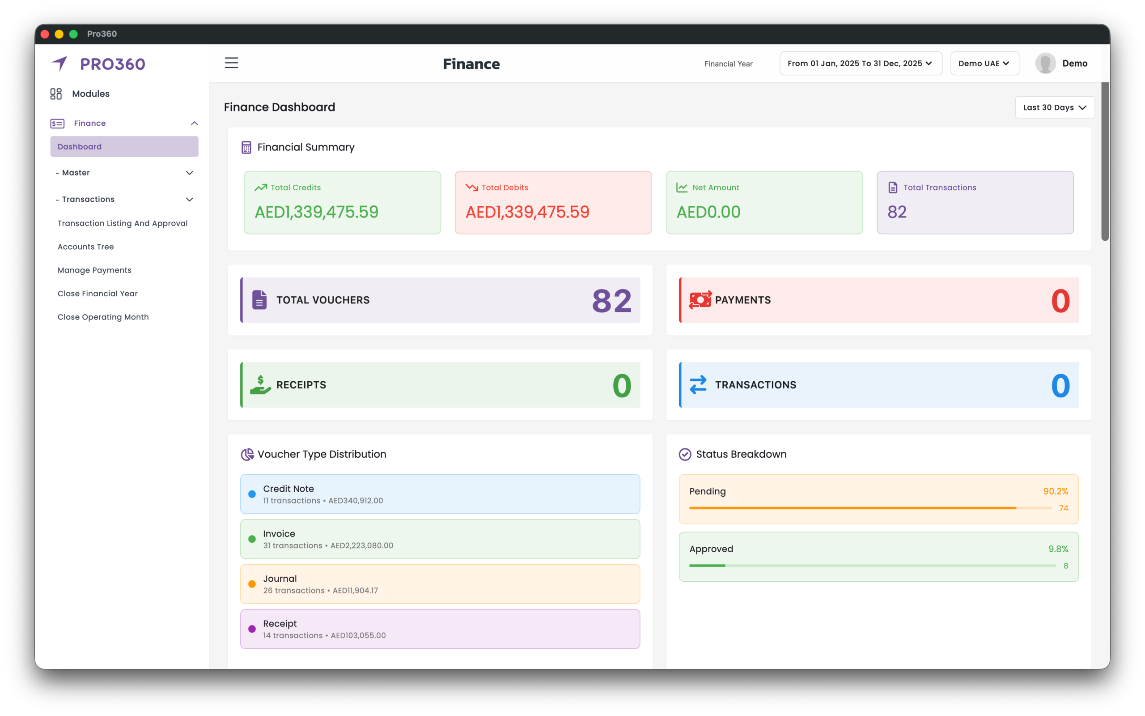Click the blue dot for Credit Note
This screenshot has height=716, width=1145.
coord(252,494)
